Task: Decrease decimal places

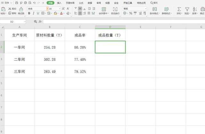Action: (144, 13)
